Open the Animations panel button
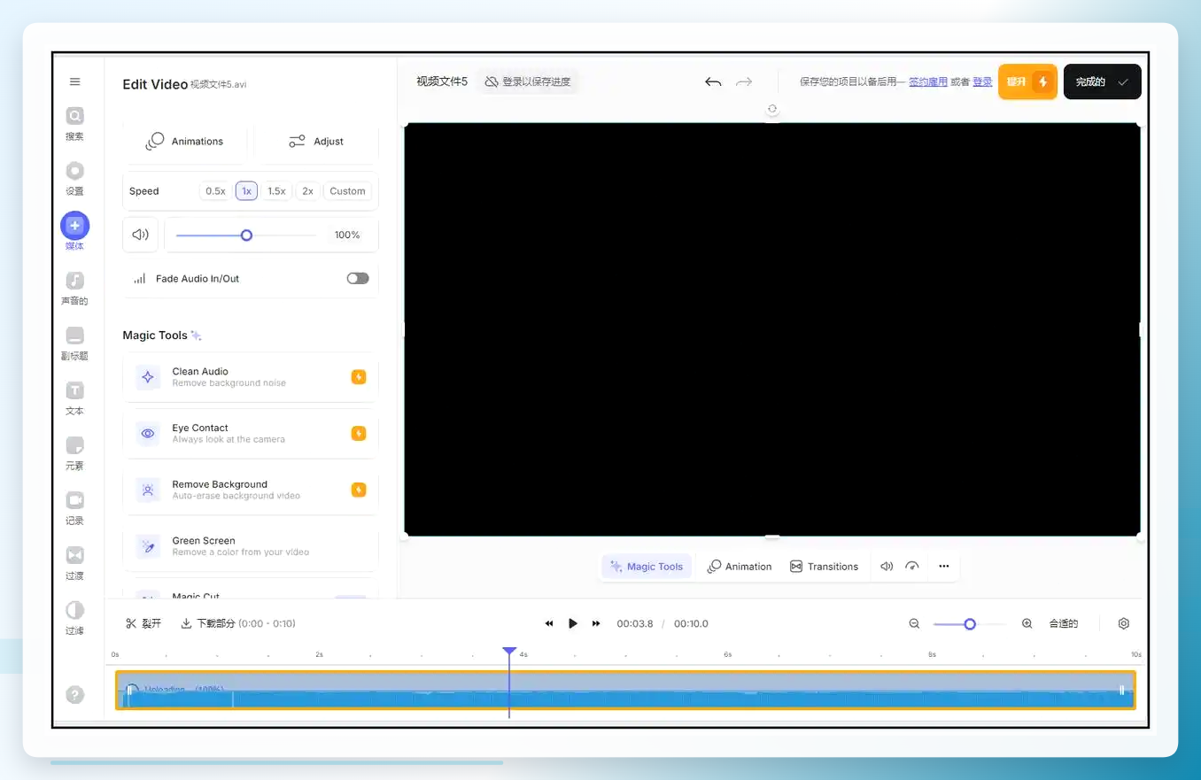The height and width of the screenshot is (780, 1201). point(185,142)
